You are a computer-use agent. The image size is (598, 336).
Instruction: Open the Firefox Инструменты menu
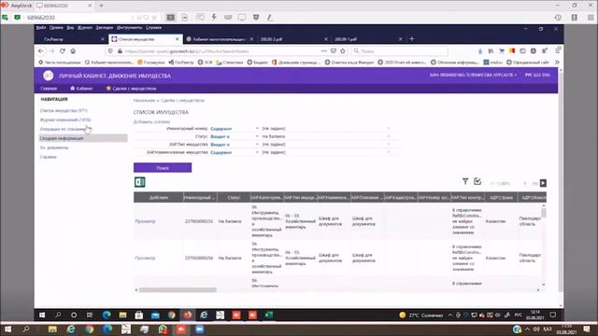129,28
